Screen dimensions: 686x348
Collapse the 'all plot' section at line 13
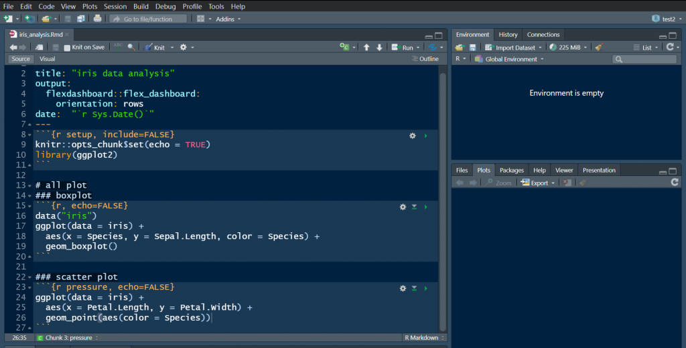point(29,186)
